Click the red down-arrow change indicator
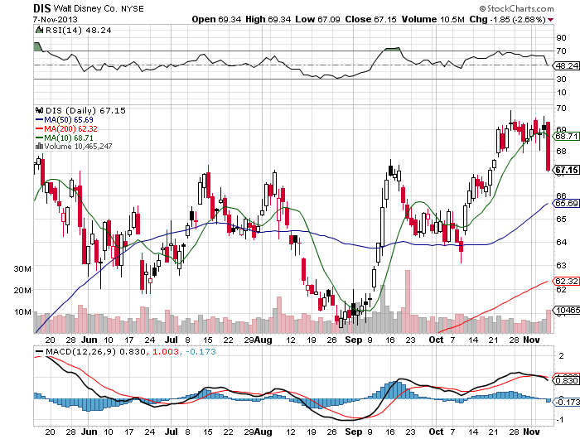Viewport: 580px width, 439px height. point(551,20)
